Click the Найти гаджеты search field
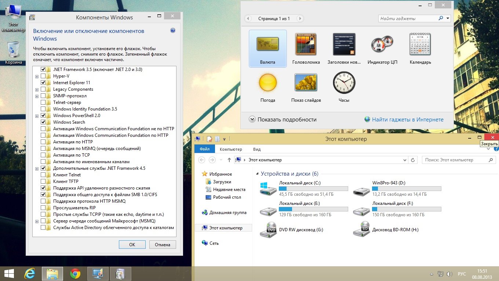 [x=408, y=18]
